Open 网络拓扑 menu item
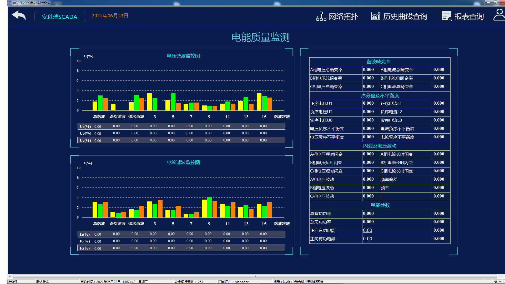Viewport: 505px width, 284px height. (x=344, y=16)
